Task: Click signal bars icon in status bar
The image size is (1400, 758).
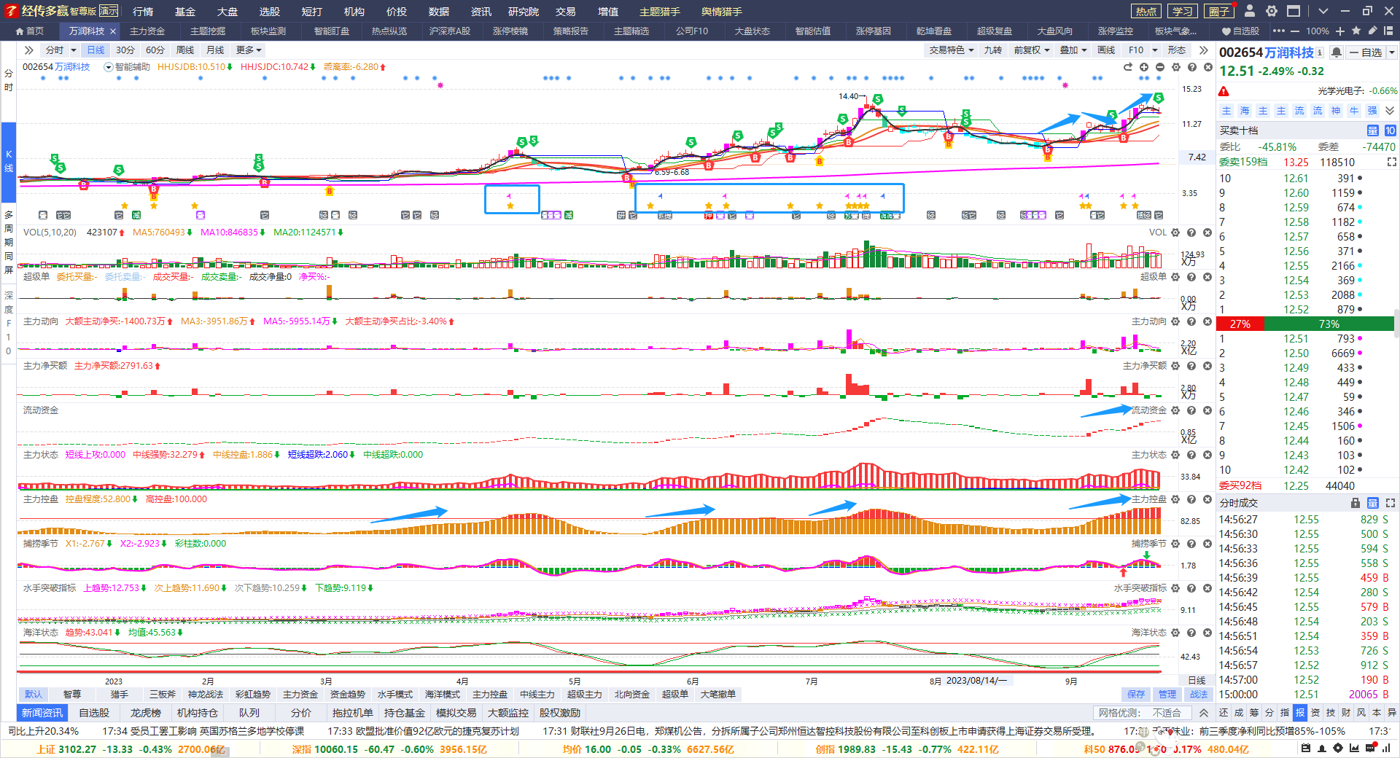Action: (x=1386, y=748)
